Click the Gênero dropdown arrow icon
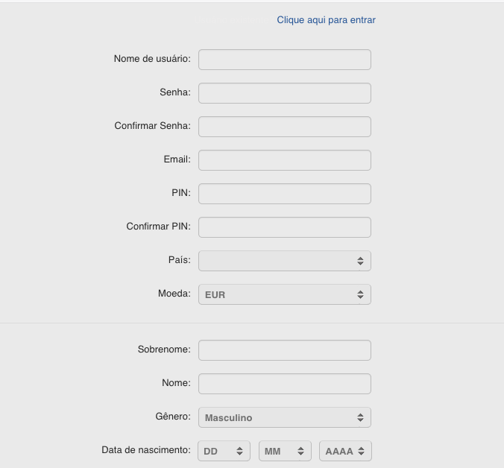Screen dimensions: 504x468 (360, 417)
